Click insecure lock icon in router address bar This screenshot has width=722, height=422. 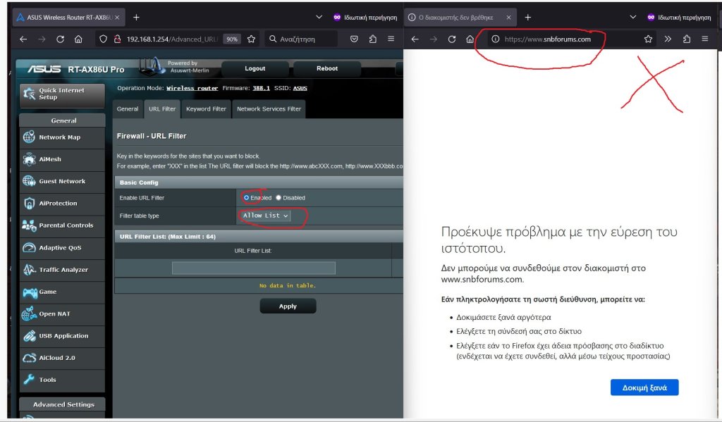(x=118, y=39)
